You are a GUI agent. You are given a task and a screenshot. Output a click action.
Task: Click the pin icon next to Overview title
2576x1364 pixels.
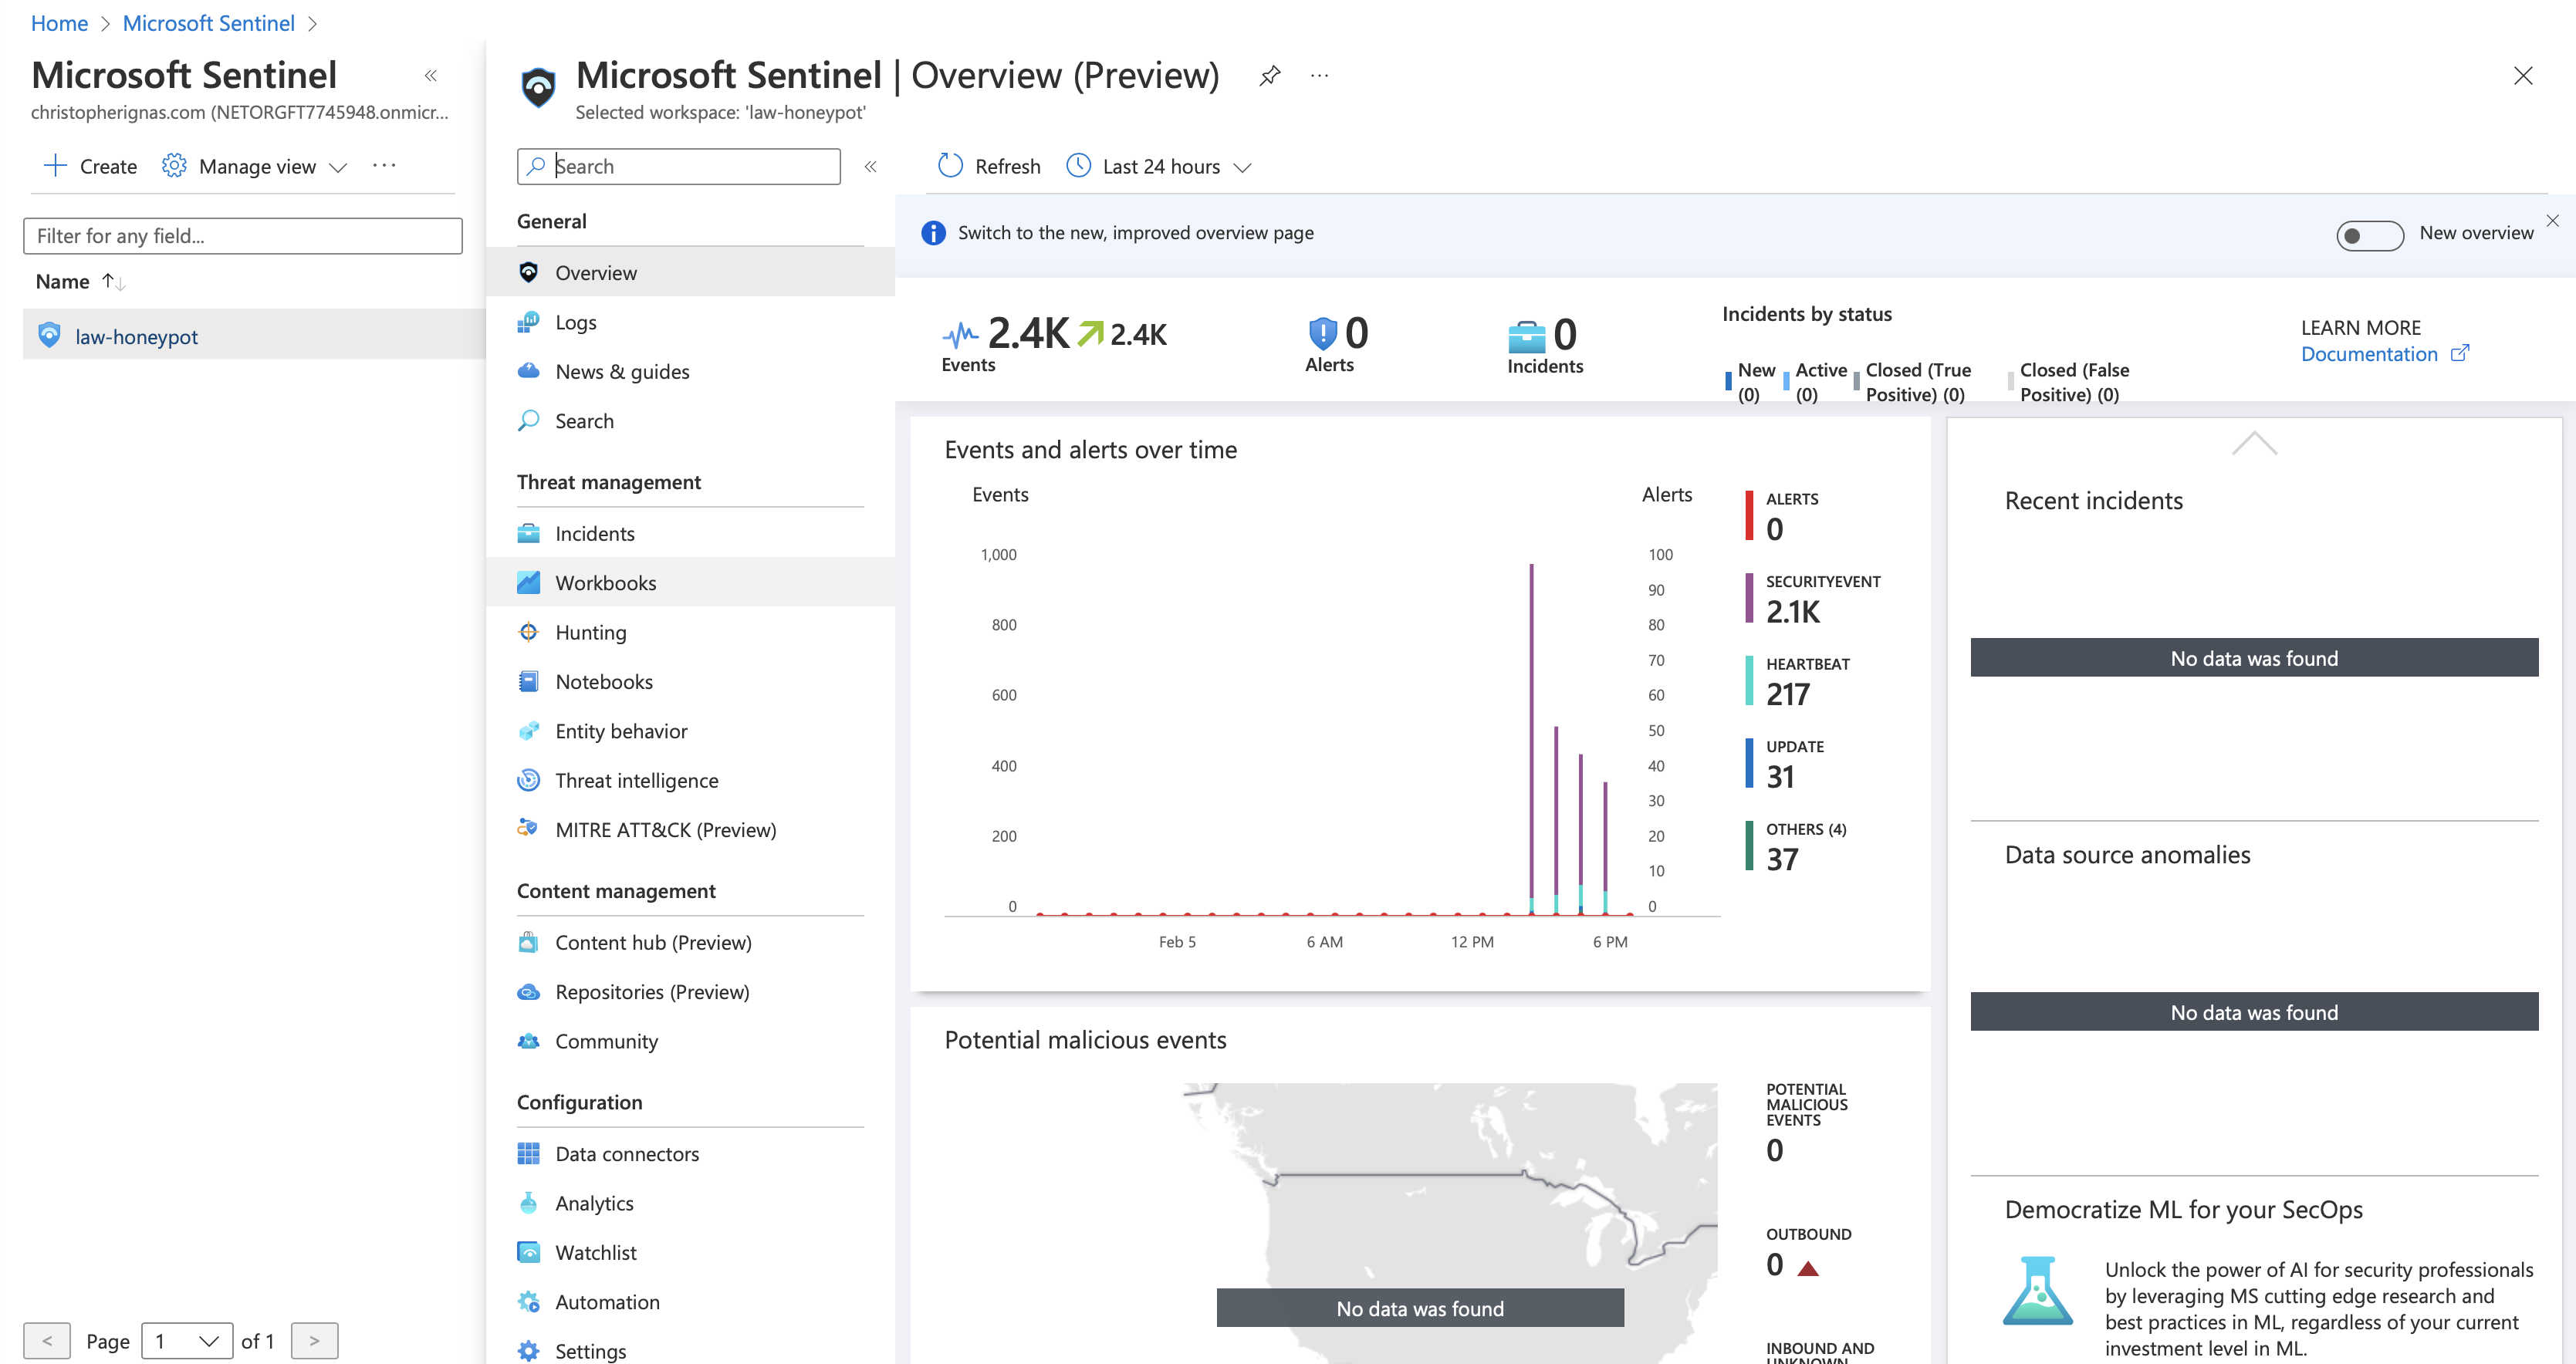pos(1269,76)
